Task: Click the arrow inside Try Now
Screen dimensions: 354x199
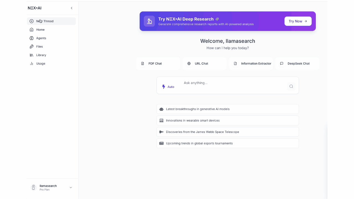Action: click(x=306, y=21)
